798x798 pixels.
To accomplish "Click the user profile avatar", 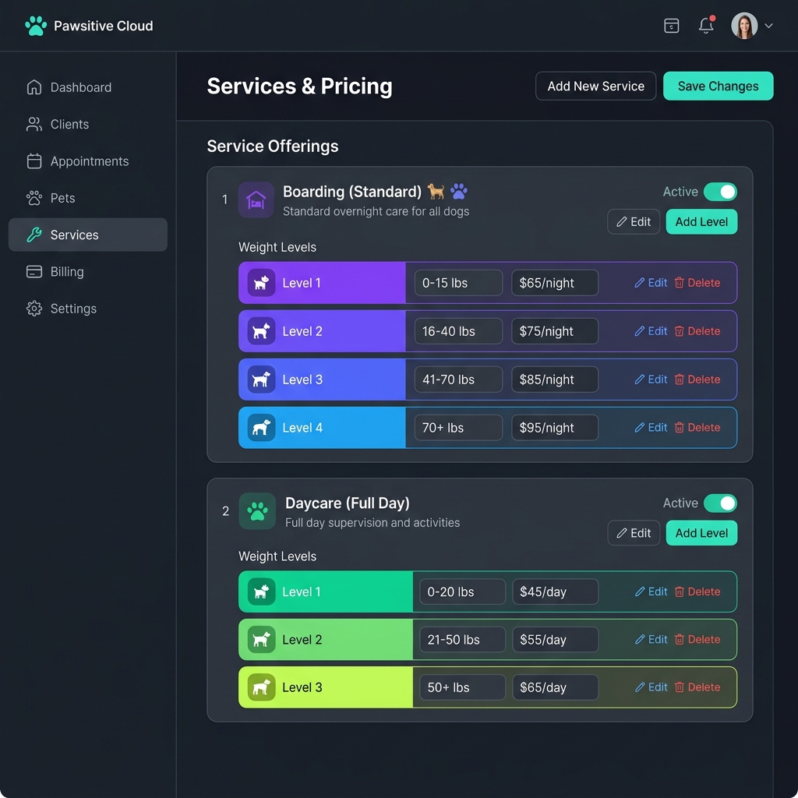I will 744,26.
